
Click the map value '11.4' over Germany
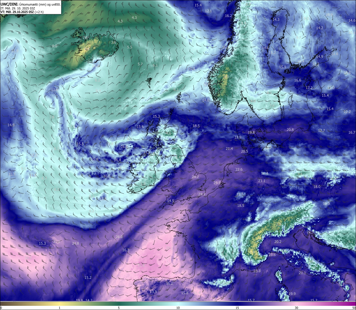tap(264, 173)
